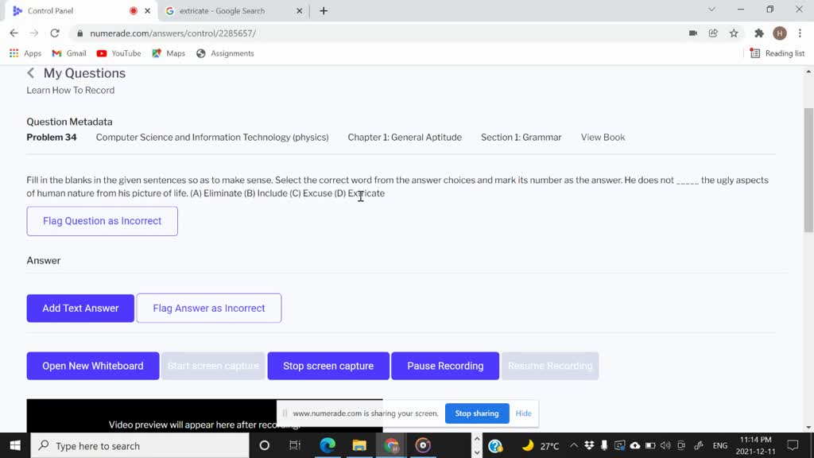Click the Pause Recording button

[x=445, y=366]
